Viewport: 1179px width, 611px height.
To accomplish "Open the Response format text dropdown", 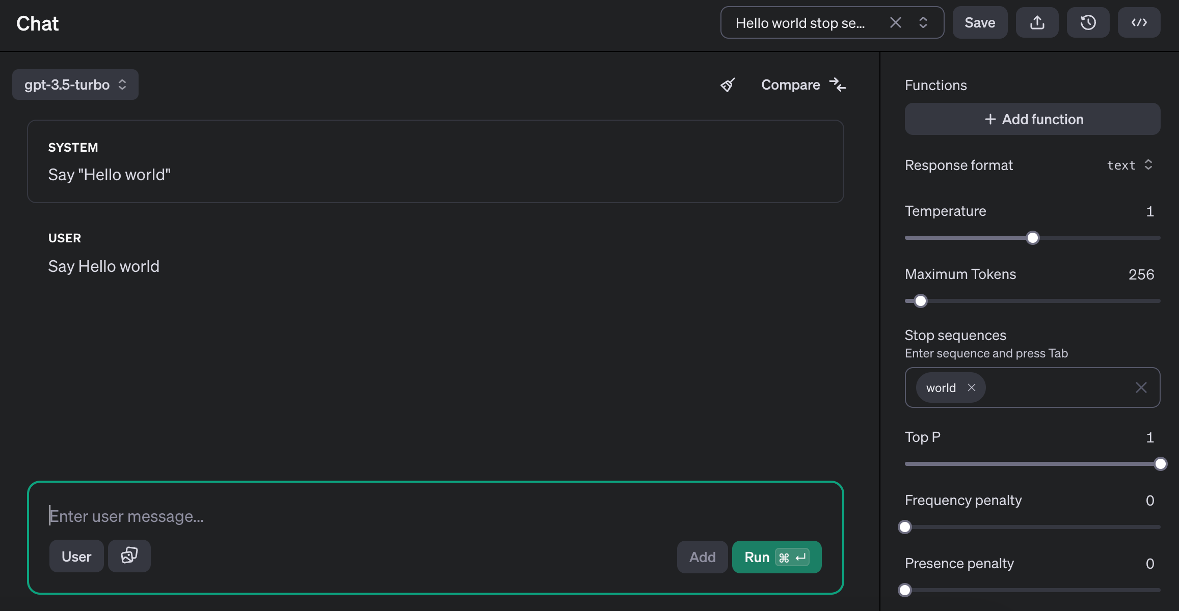I will [1129, 165].
